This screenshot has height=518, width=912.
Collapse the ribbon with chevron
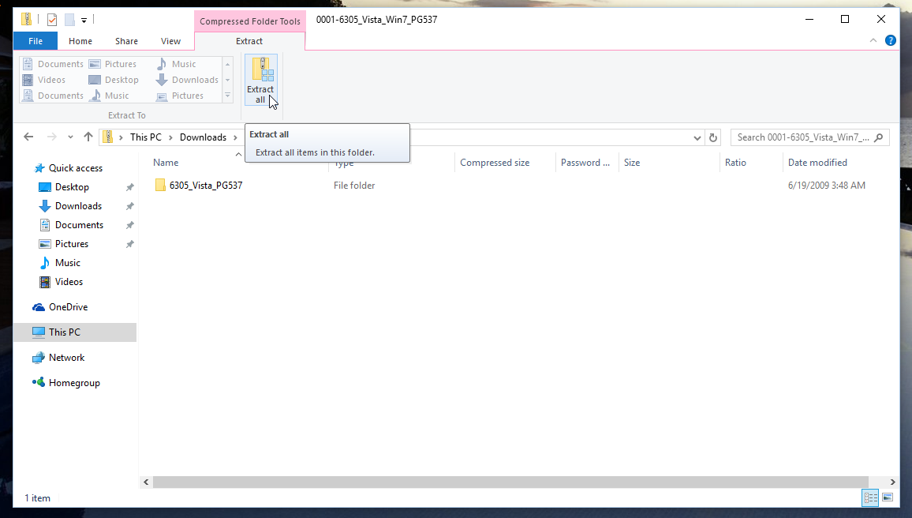pyautogui.click(x=873, y=40)
